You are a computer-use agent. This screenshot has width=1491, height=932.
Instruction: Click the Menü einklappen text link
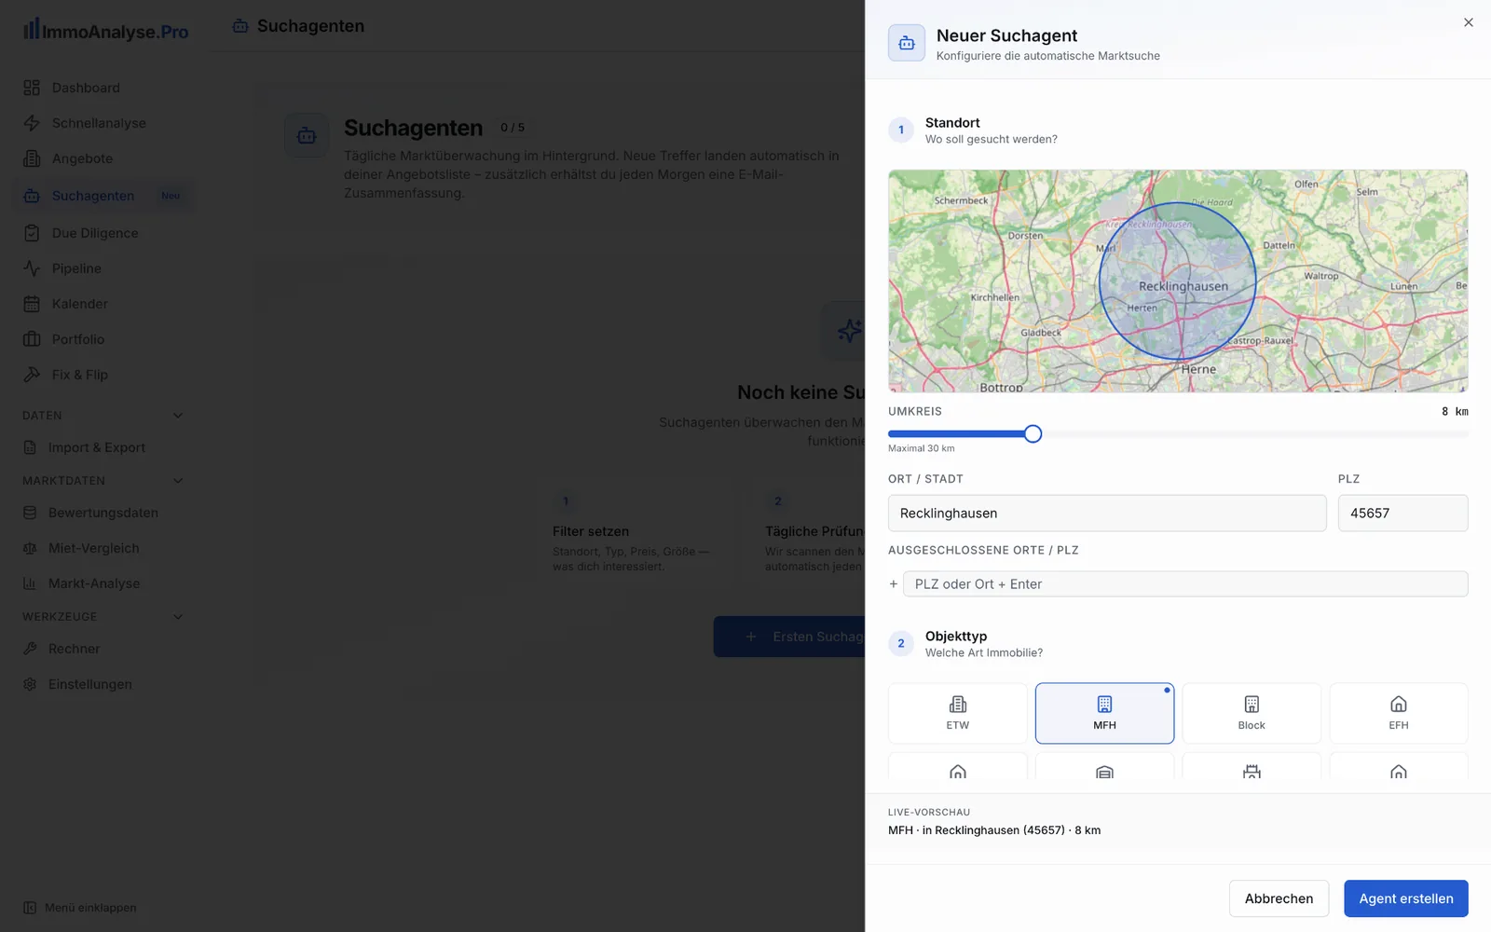click(x=90, y=908)
